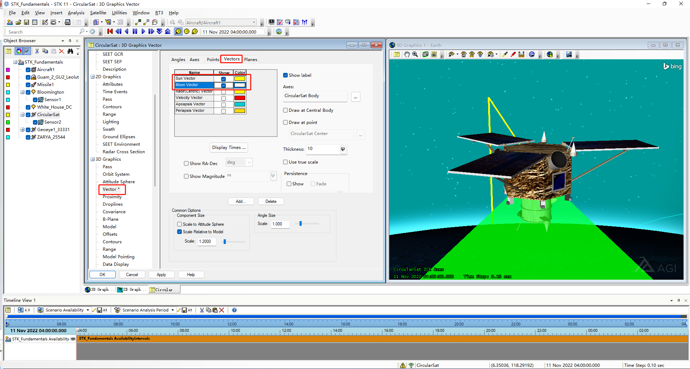The image size is (690, 369).
Task: Change the Moon Vector color swatch
Action: coord(240,85)
